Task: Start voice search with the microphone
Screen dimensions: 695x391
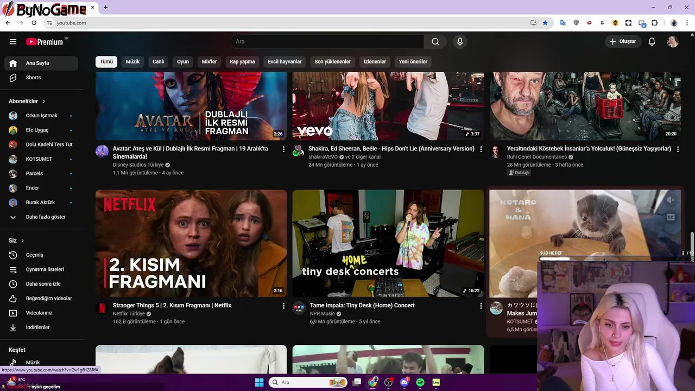Action: pos(460,42)
